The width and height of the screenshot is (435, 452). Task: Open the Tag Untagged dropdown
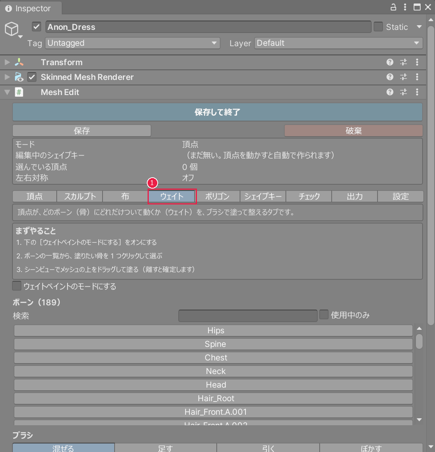point(132,43)
